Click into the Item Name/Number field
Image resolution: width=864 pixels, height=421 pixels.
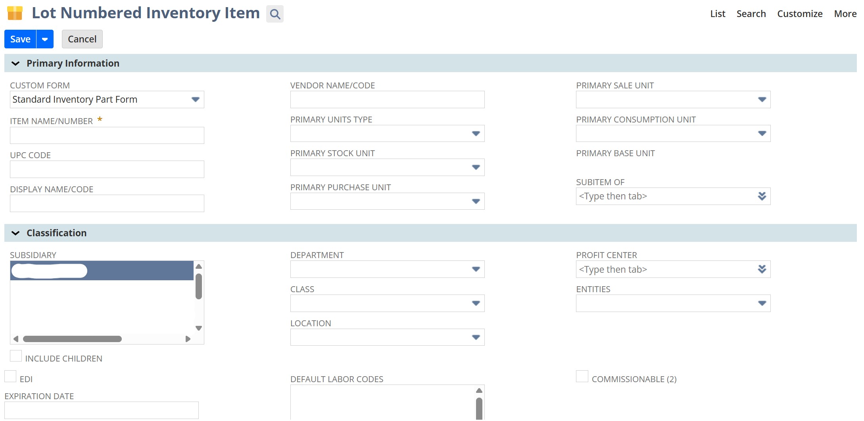click(107, 136)
